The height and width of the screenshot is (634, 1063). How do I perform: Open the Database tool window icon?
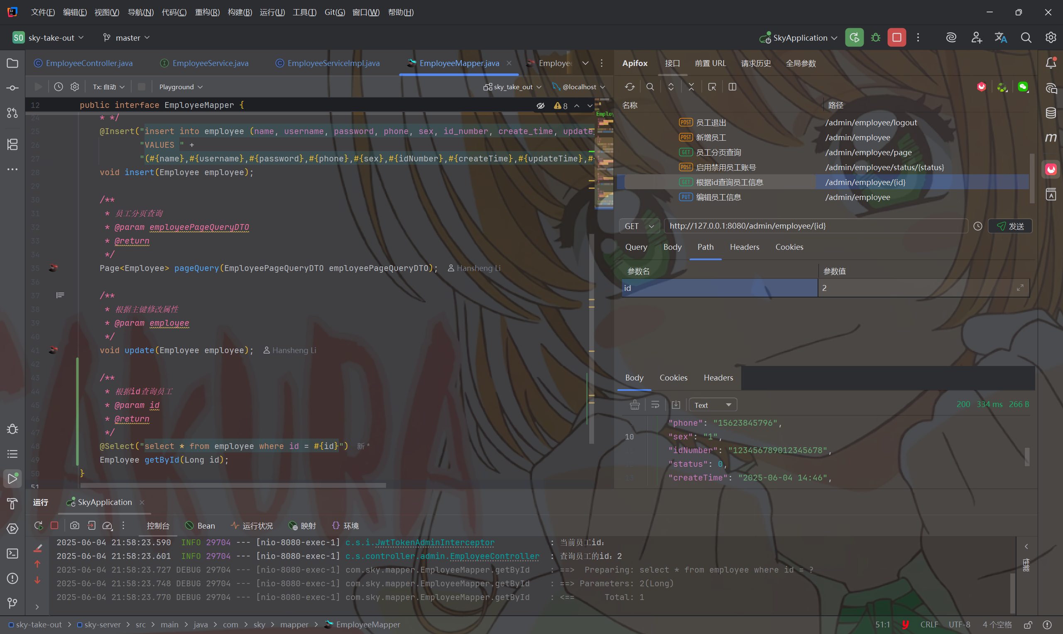pos(1051,113)
